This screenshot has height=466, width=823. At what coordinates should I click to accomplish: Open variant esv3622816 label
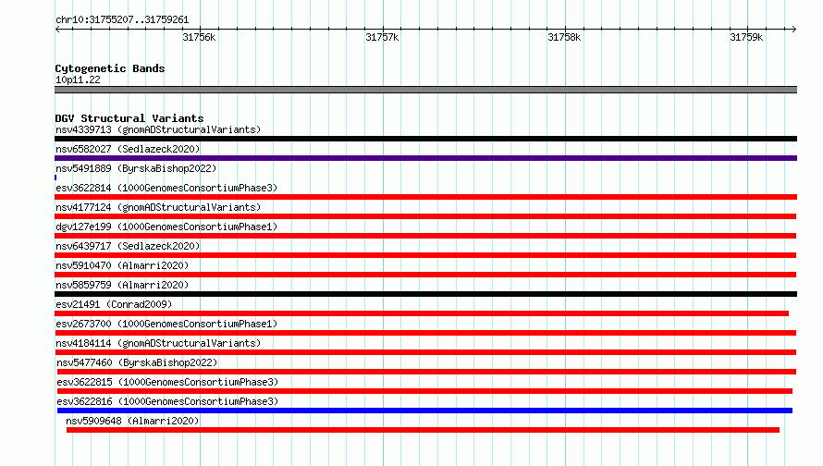coord(167,401)
